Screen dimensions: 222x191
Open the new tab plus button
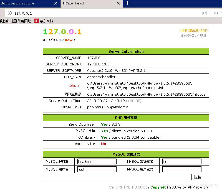(x=127, y=3)
